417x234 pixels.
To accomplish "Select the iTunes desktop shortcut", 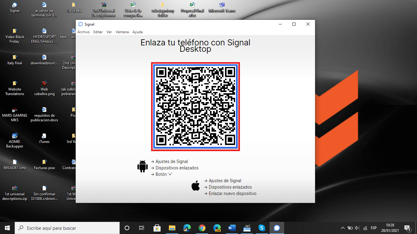I will pos(44,138).
